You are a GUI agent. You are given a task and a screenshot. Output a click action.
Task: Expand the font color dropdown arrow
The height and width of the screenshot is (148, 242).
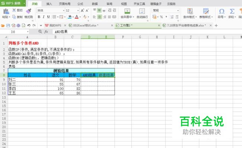coord(80,17)
